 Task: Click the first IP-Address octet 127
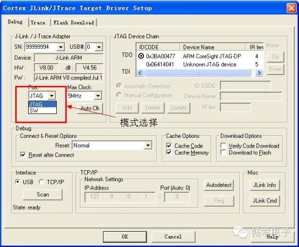click(x=95, y=196)
